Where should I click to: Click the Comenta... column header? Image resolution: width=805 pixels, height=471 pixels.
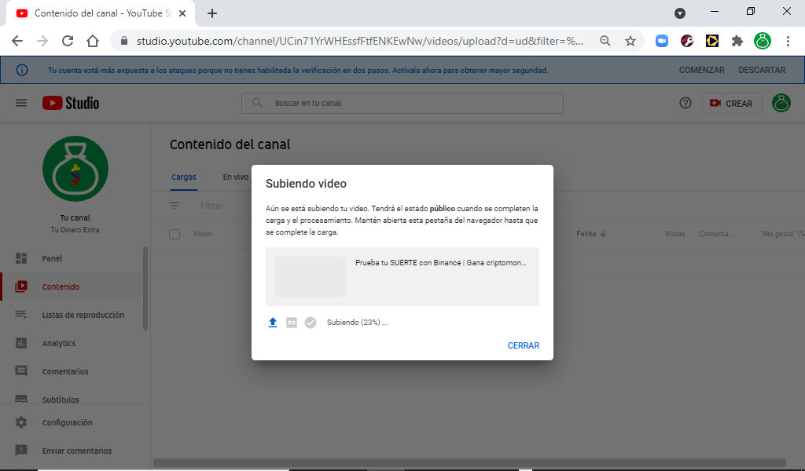(715, 234)
